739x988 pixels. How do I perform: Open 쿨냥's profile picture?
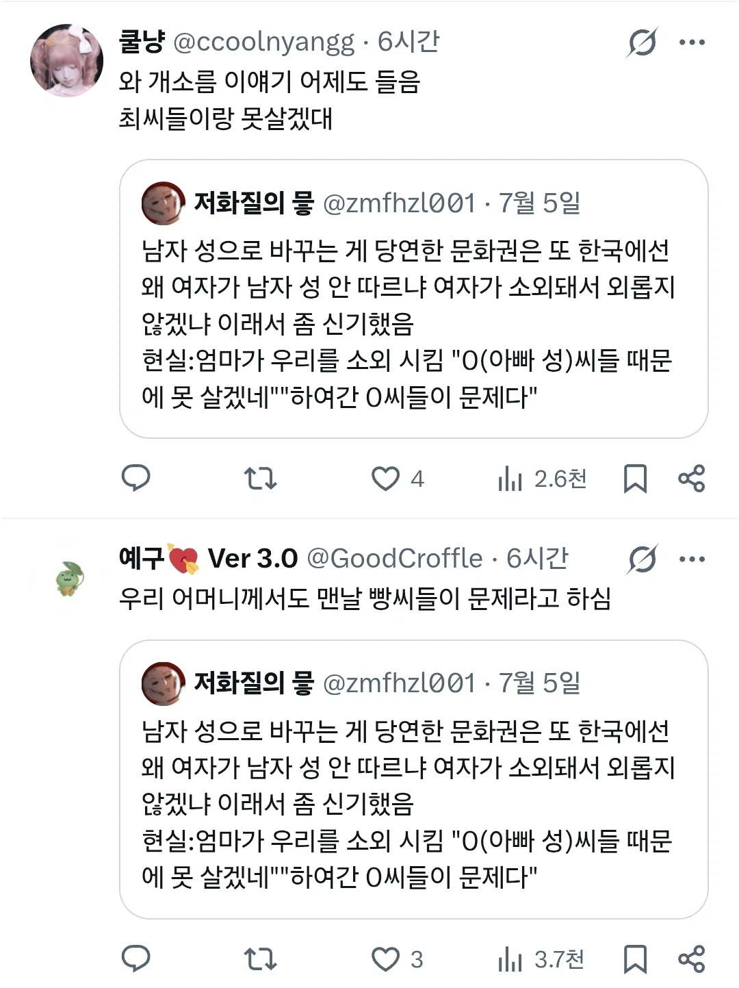(x=66, y=60)
